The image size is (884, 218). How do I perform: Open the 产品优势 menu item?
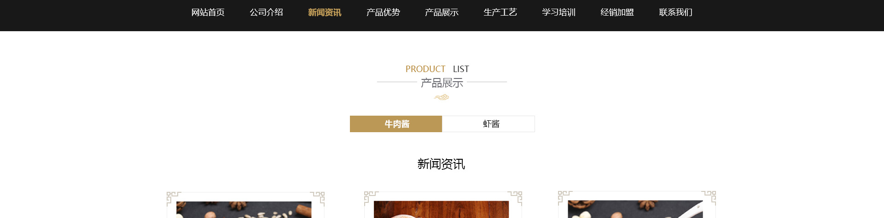coord(383,12)
